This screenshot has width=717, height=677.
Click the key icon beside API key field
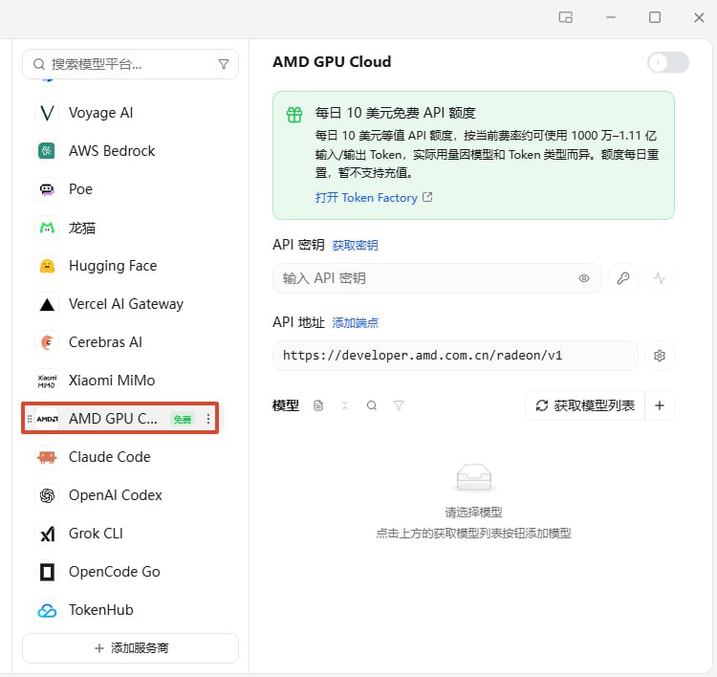click(x=622, y=278)
